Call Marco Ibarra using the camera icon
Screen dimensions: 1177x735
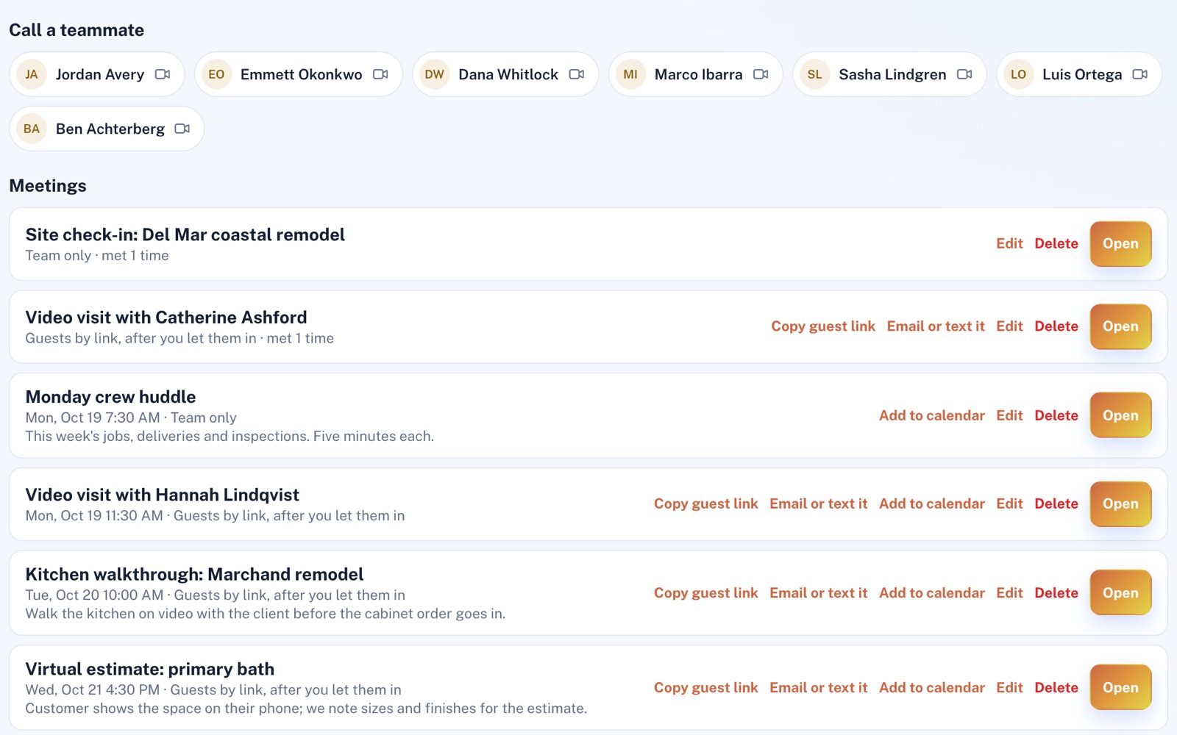point(761,74)
